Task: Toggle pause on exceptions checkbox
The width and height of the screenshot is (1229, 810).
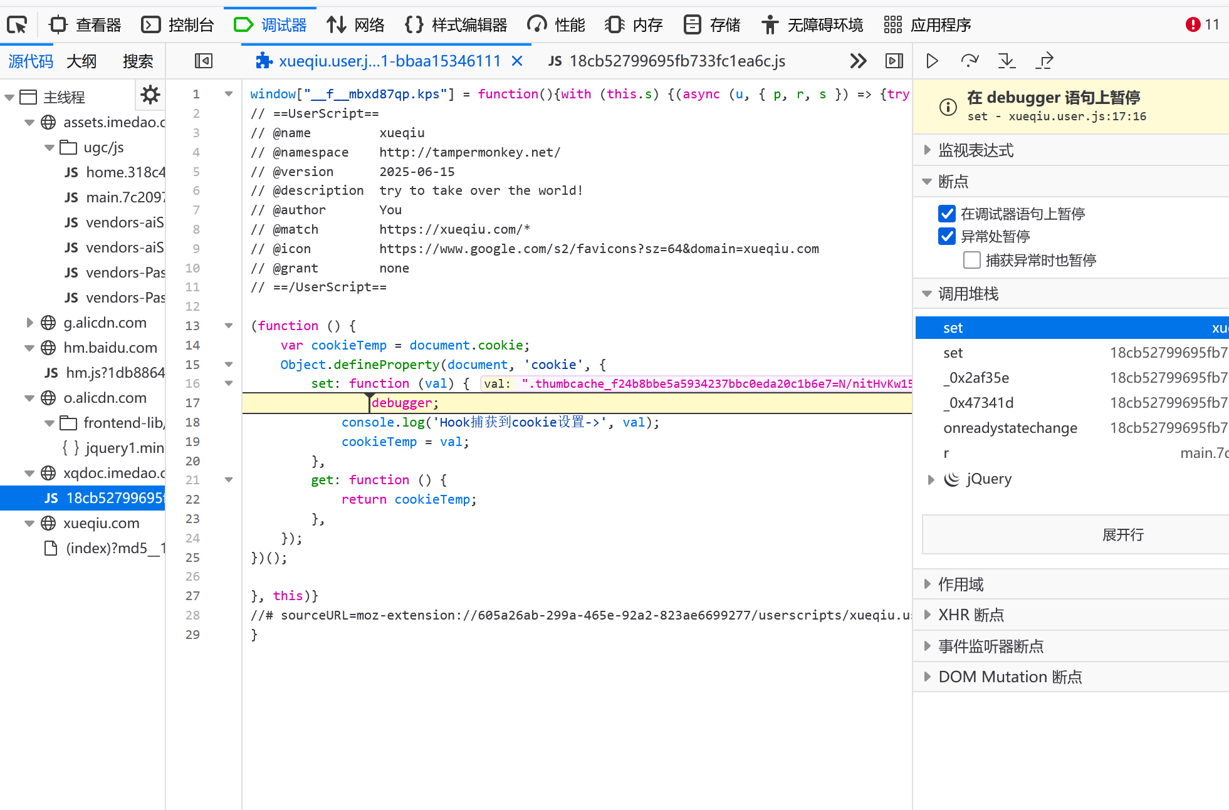Action: click(947, 237)
